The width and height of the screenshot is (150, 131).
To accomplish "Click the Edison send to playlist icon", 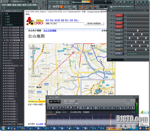I will (x=132, y=108).
